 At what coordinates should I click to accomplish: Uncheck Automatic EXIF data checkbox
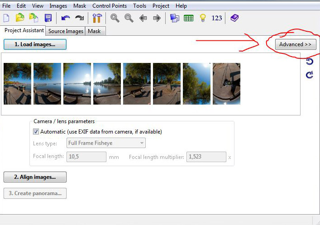point(36,132)
